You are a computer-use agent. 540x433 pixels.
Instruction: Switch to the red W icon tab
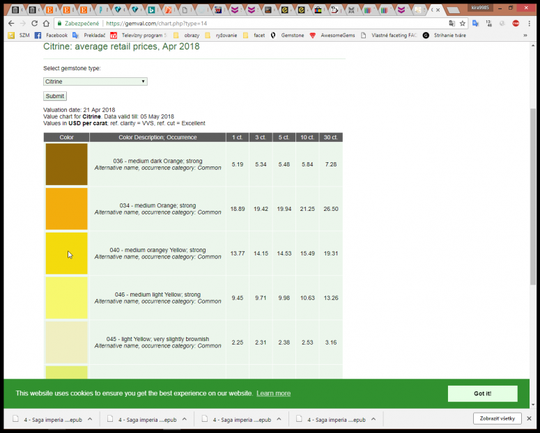click(x=218, y=10)
